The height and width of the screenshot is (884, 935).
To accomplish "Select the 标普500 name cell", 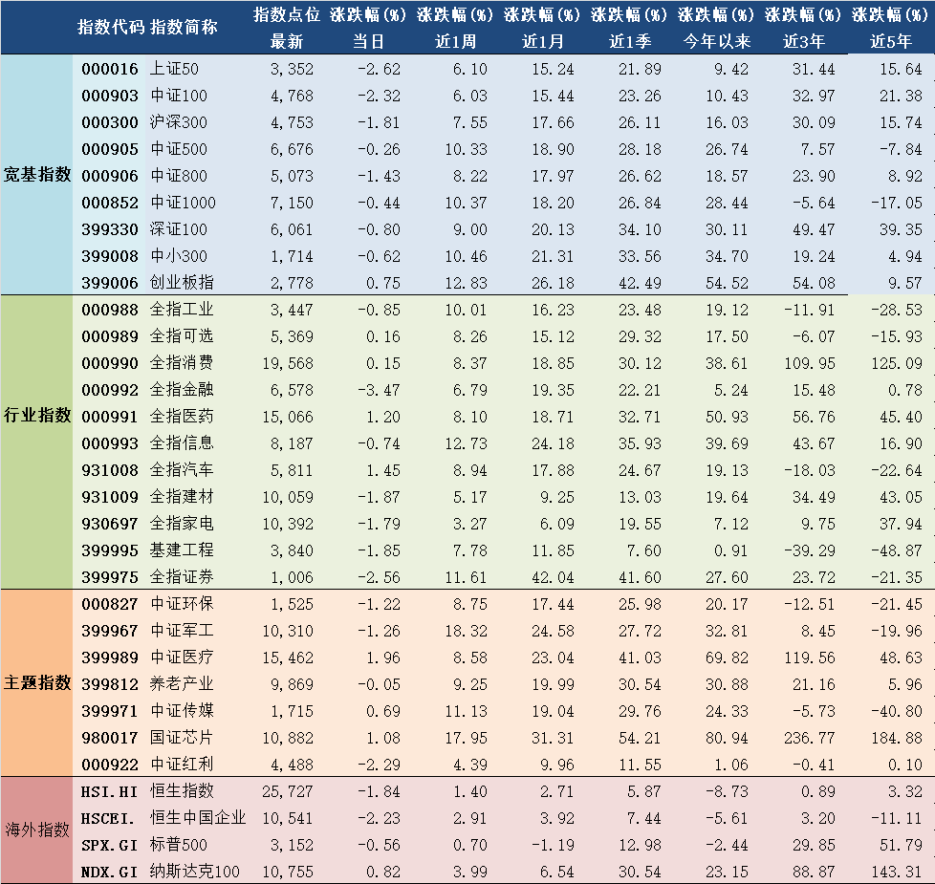I will tap(178, 844).
